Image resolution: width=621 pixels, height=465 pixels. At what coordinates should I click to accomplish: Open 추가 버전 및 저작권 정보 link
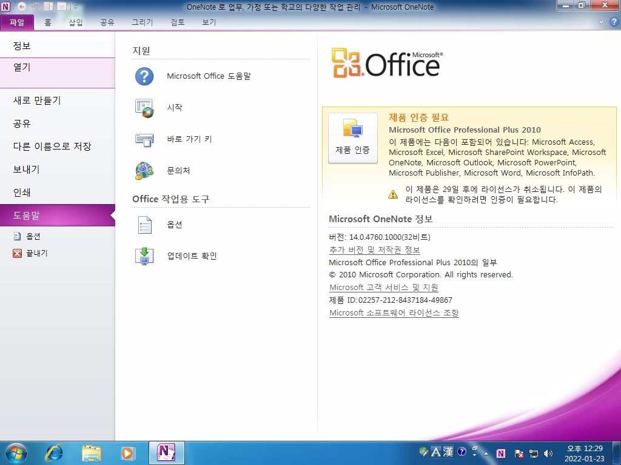click(x=374, y=250)
